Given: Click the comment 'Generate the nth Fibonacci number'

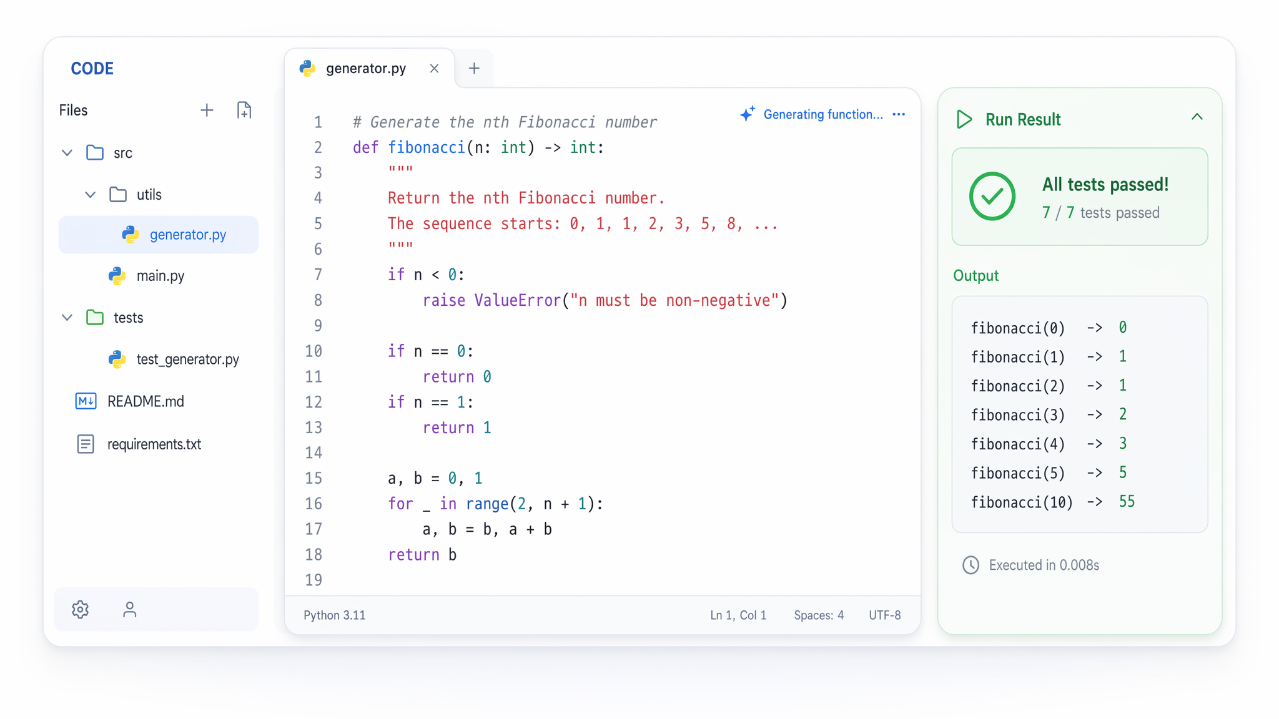Looking at the screenshot, I should point(505,122).
